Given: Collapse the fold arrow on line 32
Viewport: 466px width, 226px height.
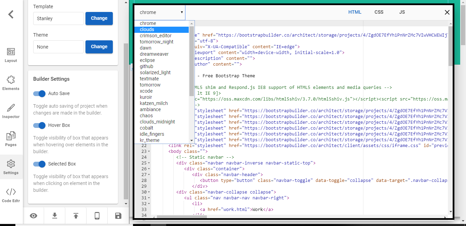Looking at the screenshot, I should pyautogui.click(x=149, y=204).
